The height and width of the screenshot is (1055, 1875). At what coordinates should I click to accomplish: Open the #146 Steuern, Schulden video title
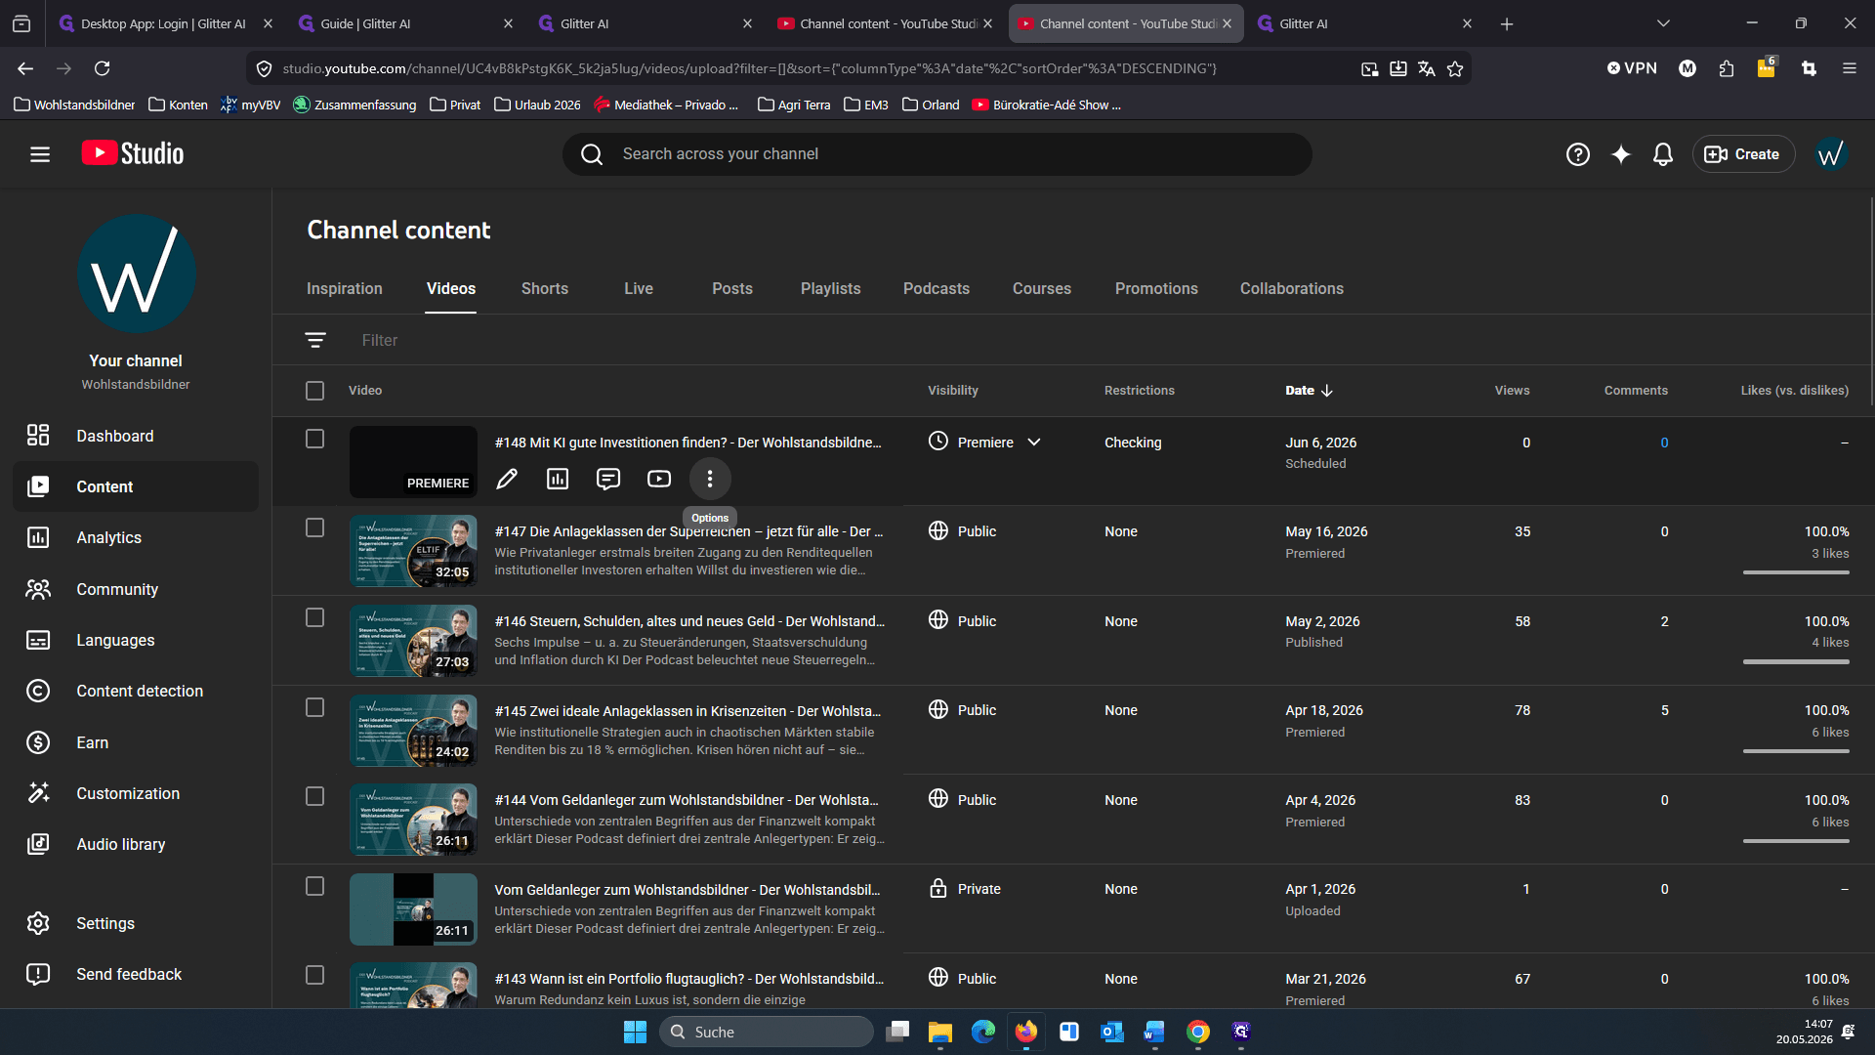pos(689,621)
